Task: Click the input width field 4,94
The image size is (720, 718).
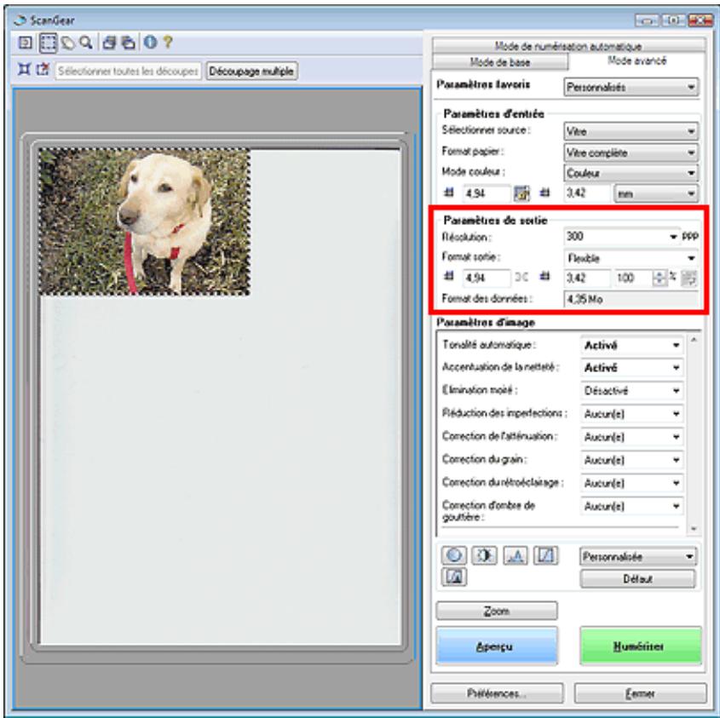Action: 486,193
